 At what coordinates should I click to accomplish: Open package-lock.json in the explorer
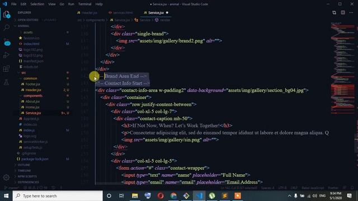35,159
